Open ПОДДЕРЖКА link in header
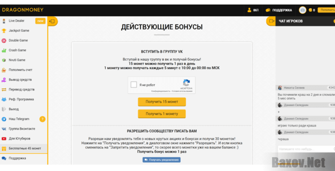Image resolution: width=335 pixels, height=171 pixels. [x=279, y=10]
